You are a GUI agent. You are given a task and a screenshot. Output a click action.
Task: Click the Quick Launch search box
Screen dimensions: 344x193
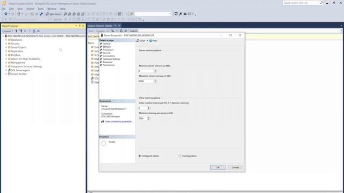tap(301, 3)
